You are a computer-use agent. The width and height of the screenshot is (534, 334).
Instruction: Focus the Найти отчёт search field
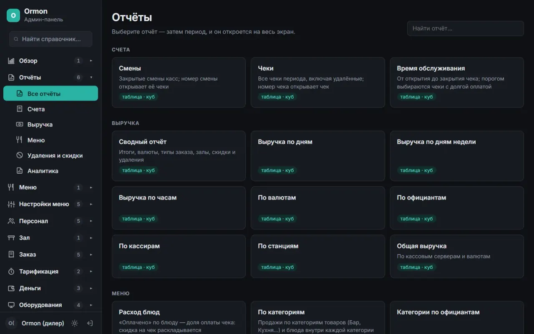[x=466, y=28]
